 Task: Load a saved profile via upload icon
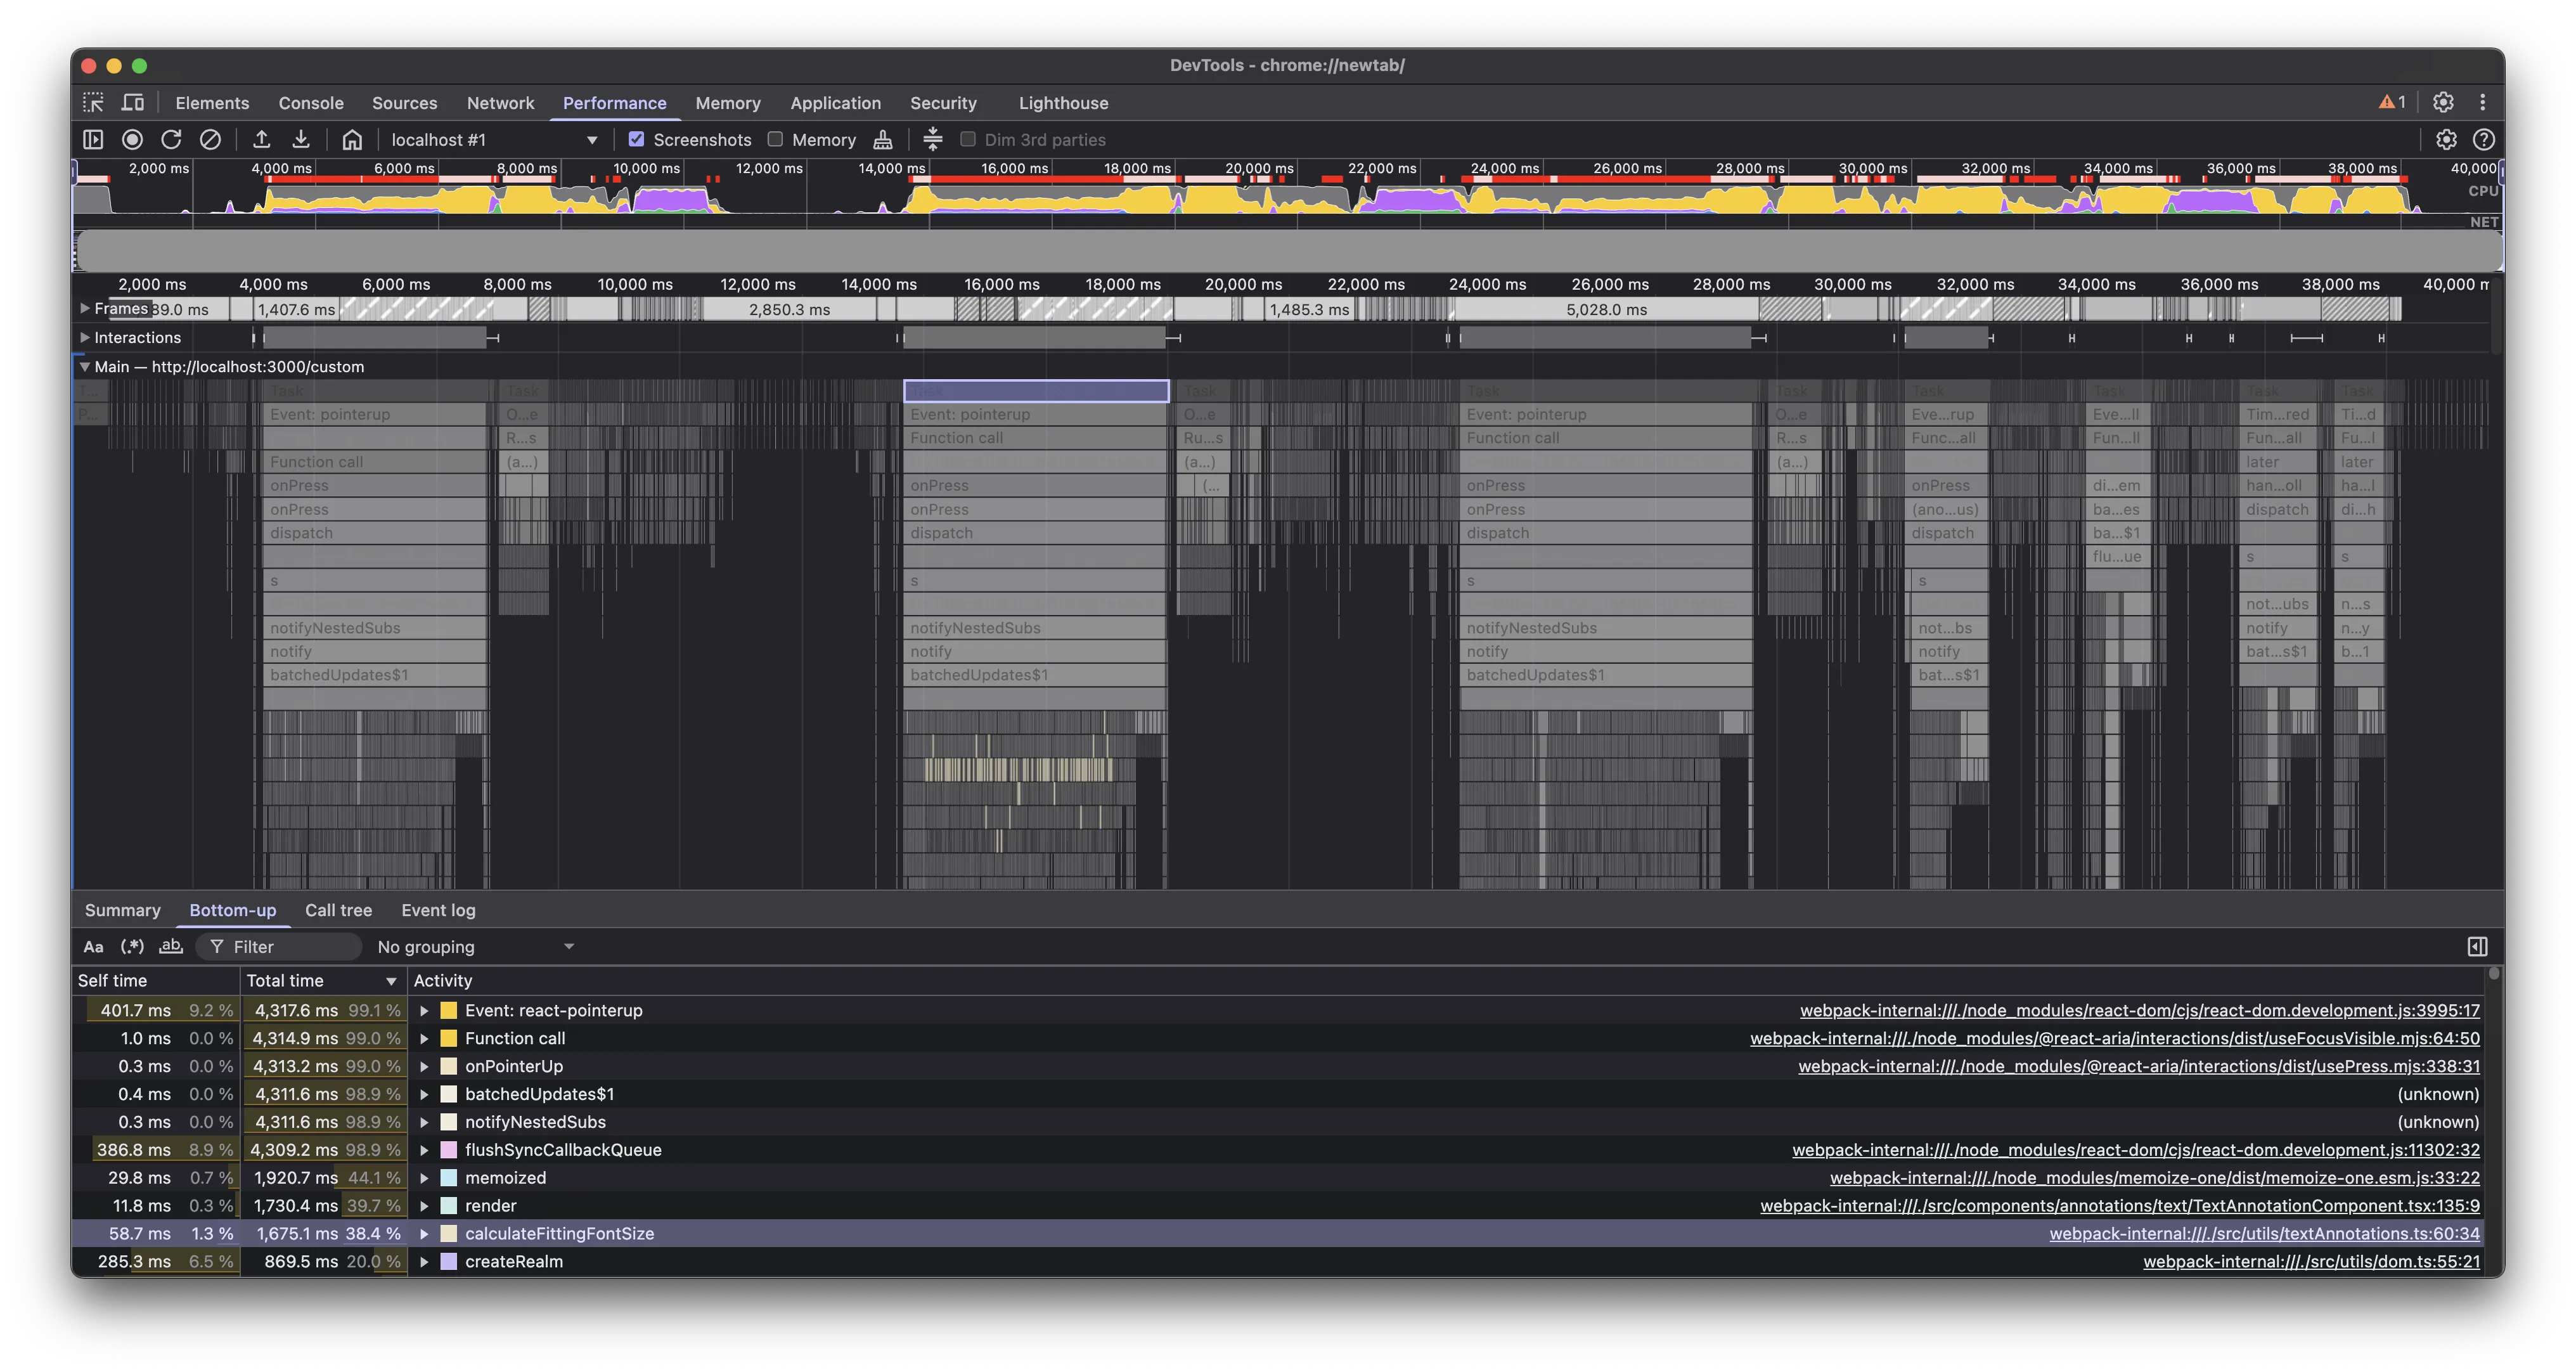pyautogui.click(x=263, y=139)
